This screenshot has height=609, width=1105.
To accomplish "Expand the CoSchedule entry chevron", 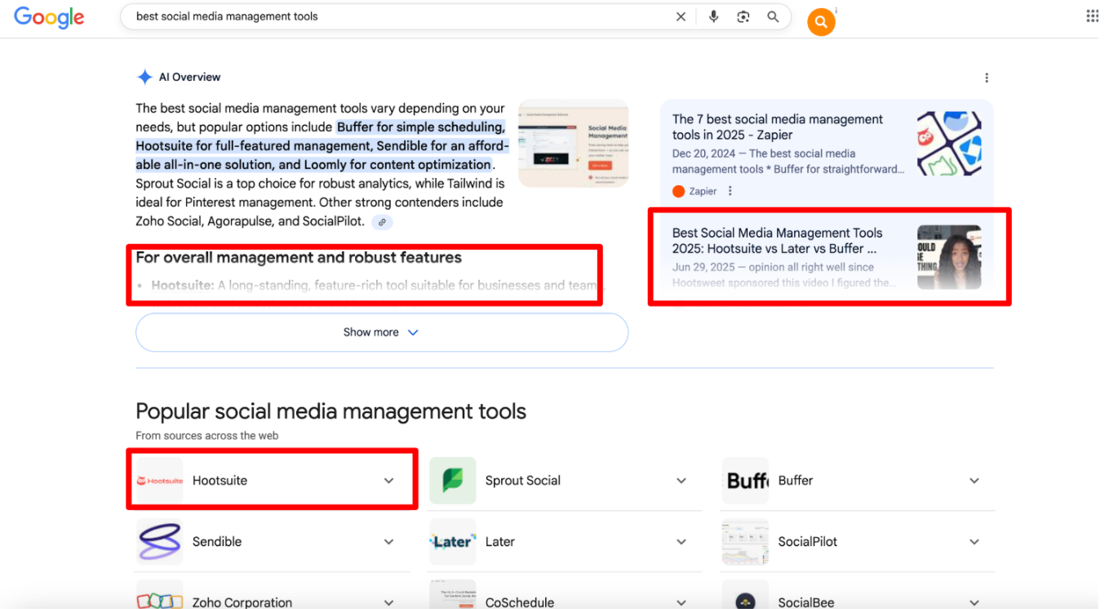I will [681, 602].
